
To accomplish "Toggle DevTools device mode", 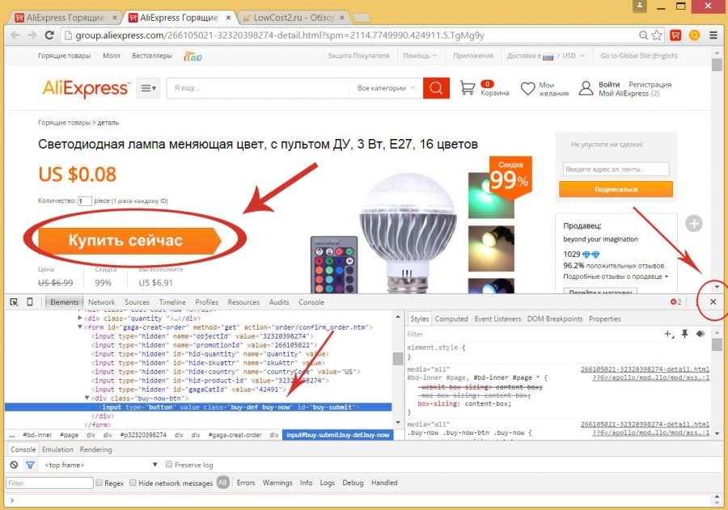I will [x=30, y=302].
